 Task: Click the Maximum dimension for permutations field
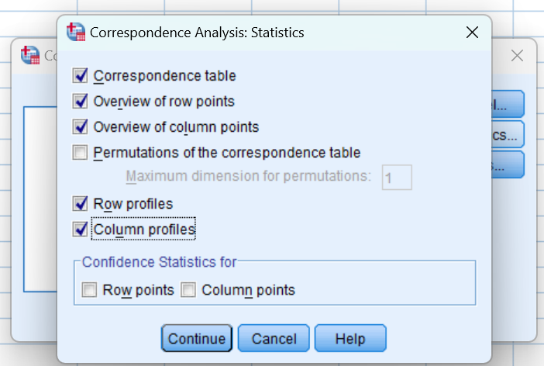tap(396, 178)
